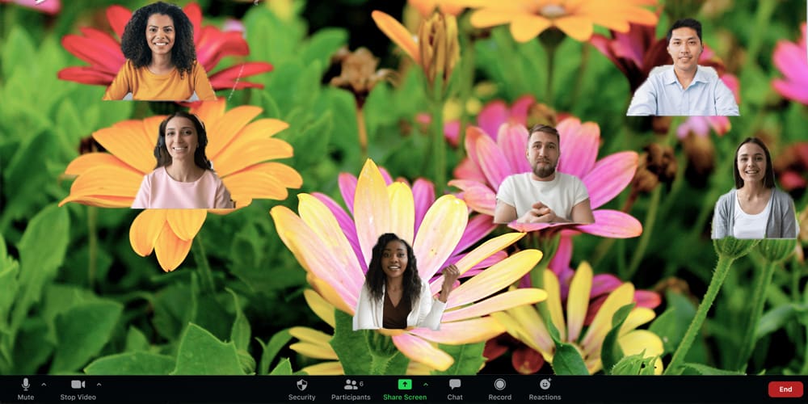Image resolution: width=808 pixels, height=404 pixels.
Task: Open the Security shield menu
Action: pos(301,385)
